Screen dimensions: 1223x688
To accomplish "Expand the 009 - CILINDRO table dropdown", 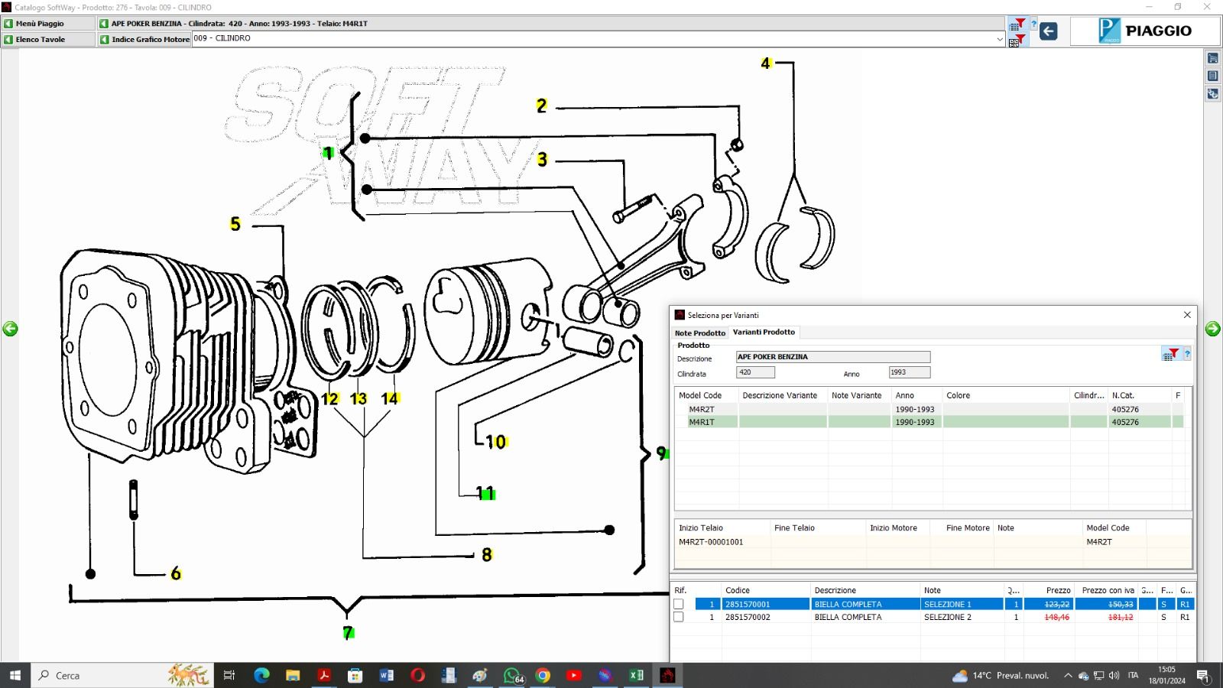I will click(999, 39).
